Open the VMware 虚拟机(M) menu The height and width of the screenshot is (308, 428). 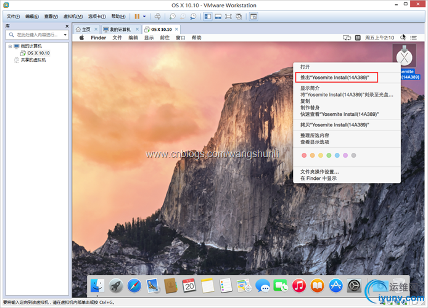tap(73, 17)
